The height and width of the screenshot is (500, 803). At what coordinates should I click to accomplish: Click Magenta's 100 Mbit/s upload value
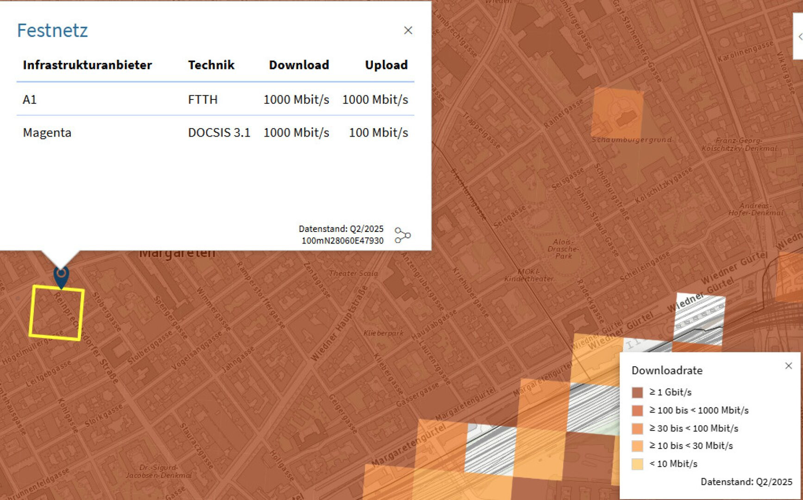[378, 133]
